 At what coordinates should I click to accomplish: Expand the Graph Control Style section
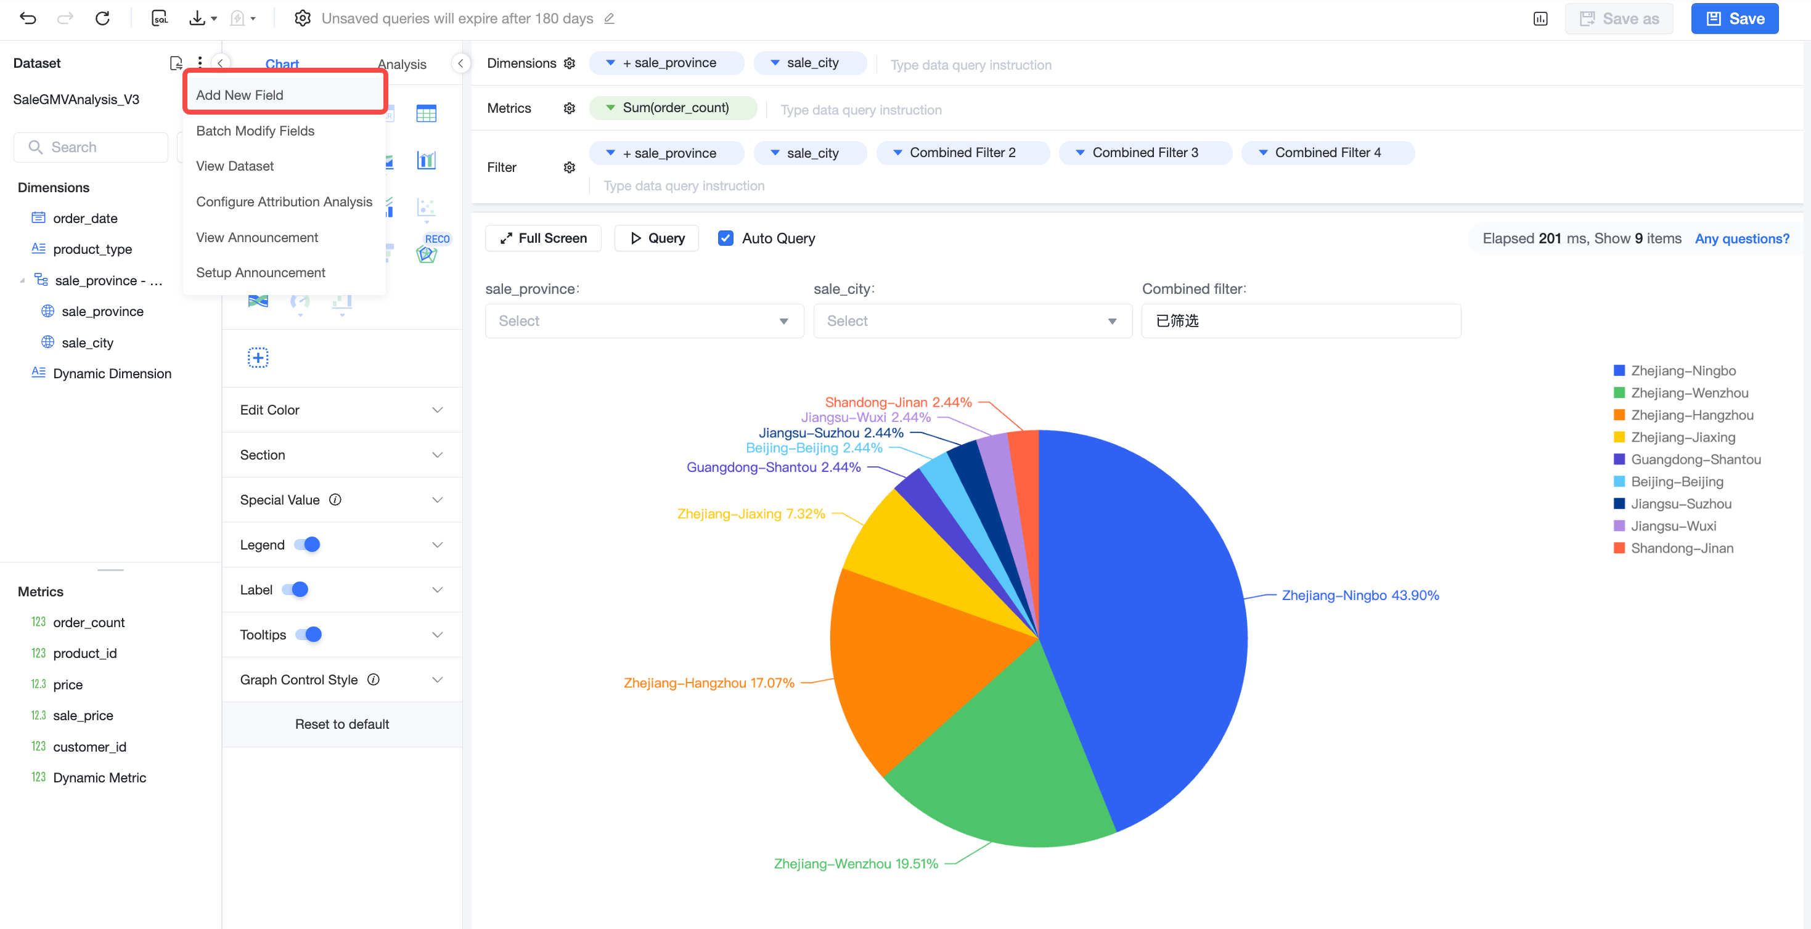tap(341, 680)
